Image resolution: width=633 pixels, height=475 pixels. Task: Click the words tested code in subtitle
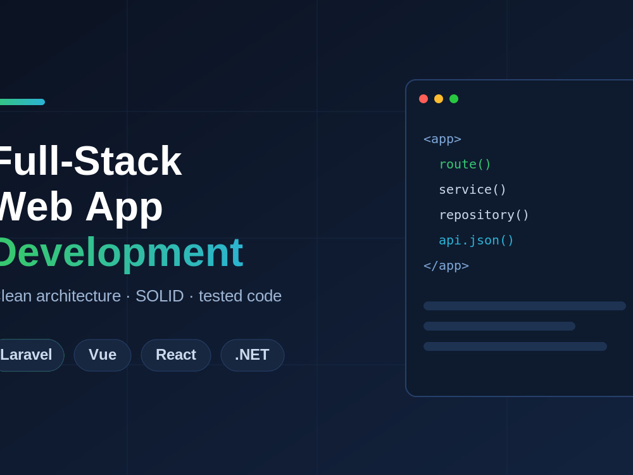[x=240, y=296]
